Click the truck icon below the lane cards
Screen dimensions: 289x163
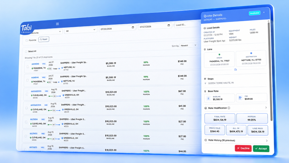click(x=236, y=70)
